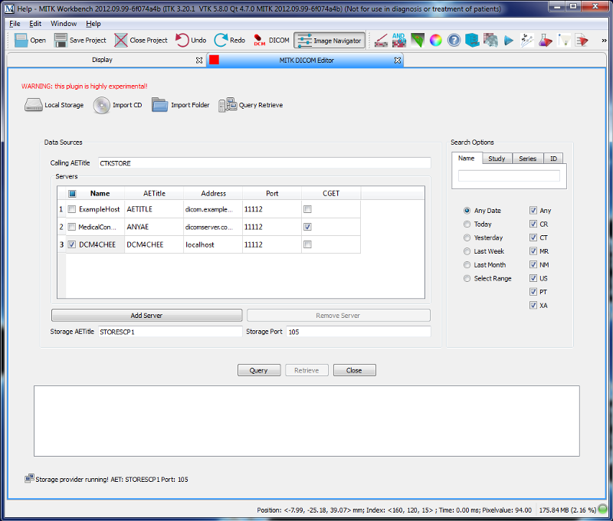Uncheck the CGET box for MedicalConnections
The image size is (613, 521).
308,227
